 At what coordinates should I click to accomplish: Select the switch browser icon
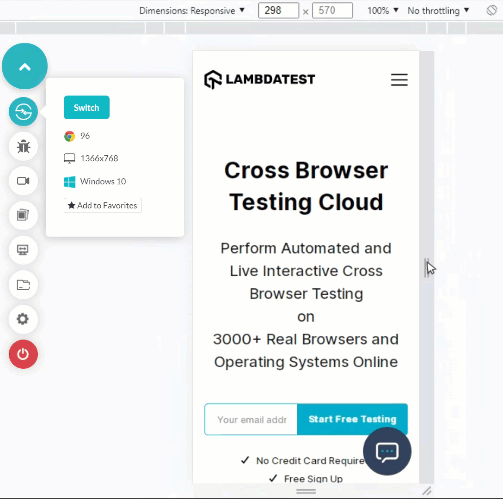coord(23,111)
